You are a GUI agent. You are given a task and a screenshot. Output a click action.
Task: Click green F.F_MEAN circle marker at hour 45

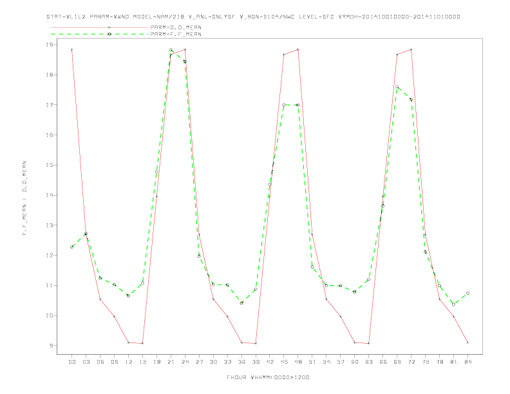(x=284, y=105)
